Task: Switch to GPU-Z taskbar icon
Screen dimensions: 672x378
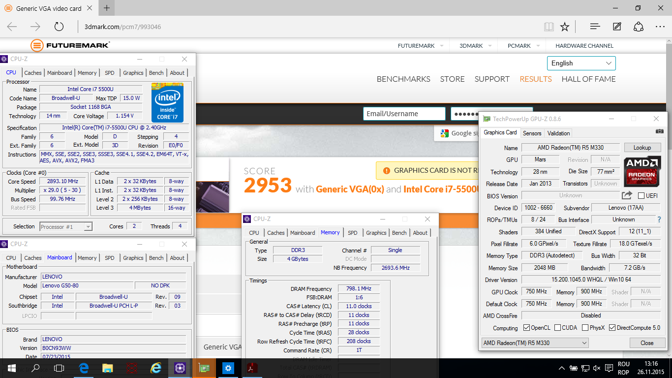Action: click(204, 368)
